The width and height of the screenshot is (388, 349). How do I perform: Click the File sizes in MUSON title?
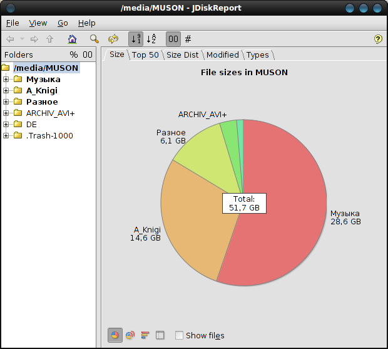[x=244, y=72]
